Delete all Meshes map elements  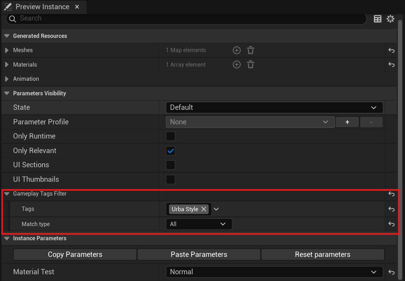[x=251, y=50]
